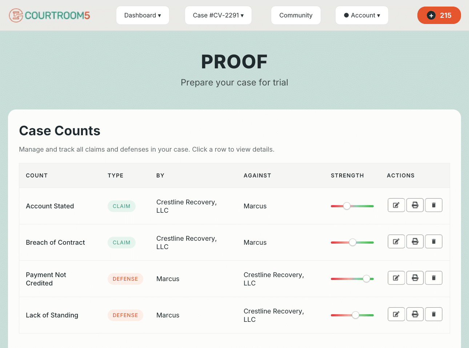This screenshot has width=469, height=348.
Task: Go to the Community page
Action: pyautogui.click(x=296, y=15)
